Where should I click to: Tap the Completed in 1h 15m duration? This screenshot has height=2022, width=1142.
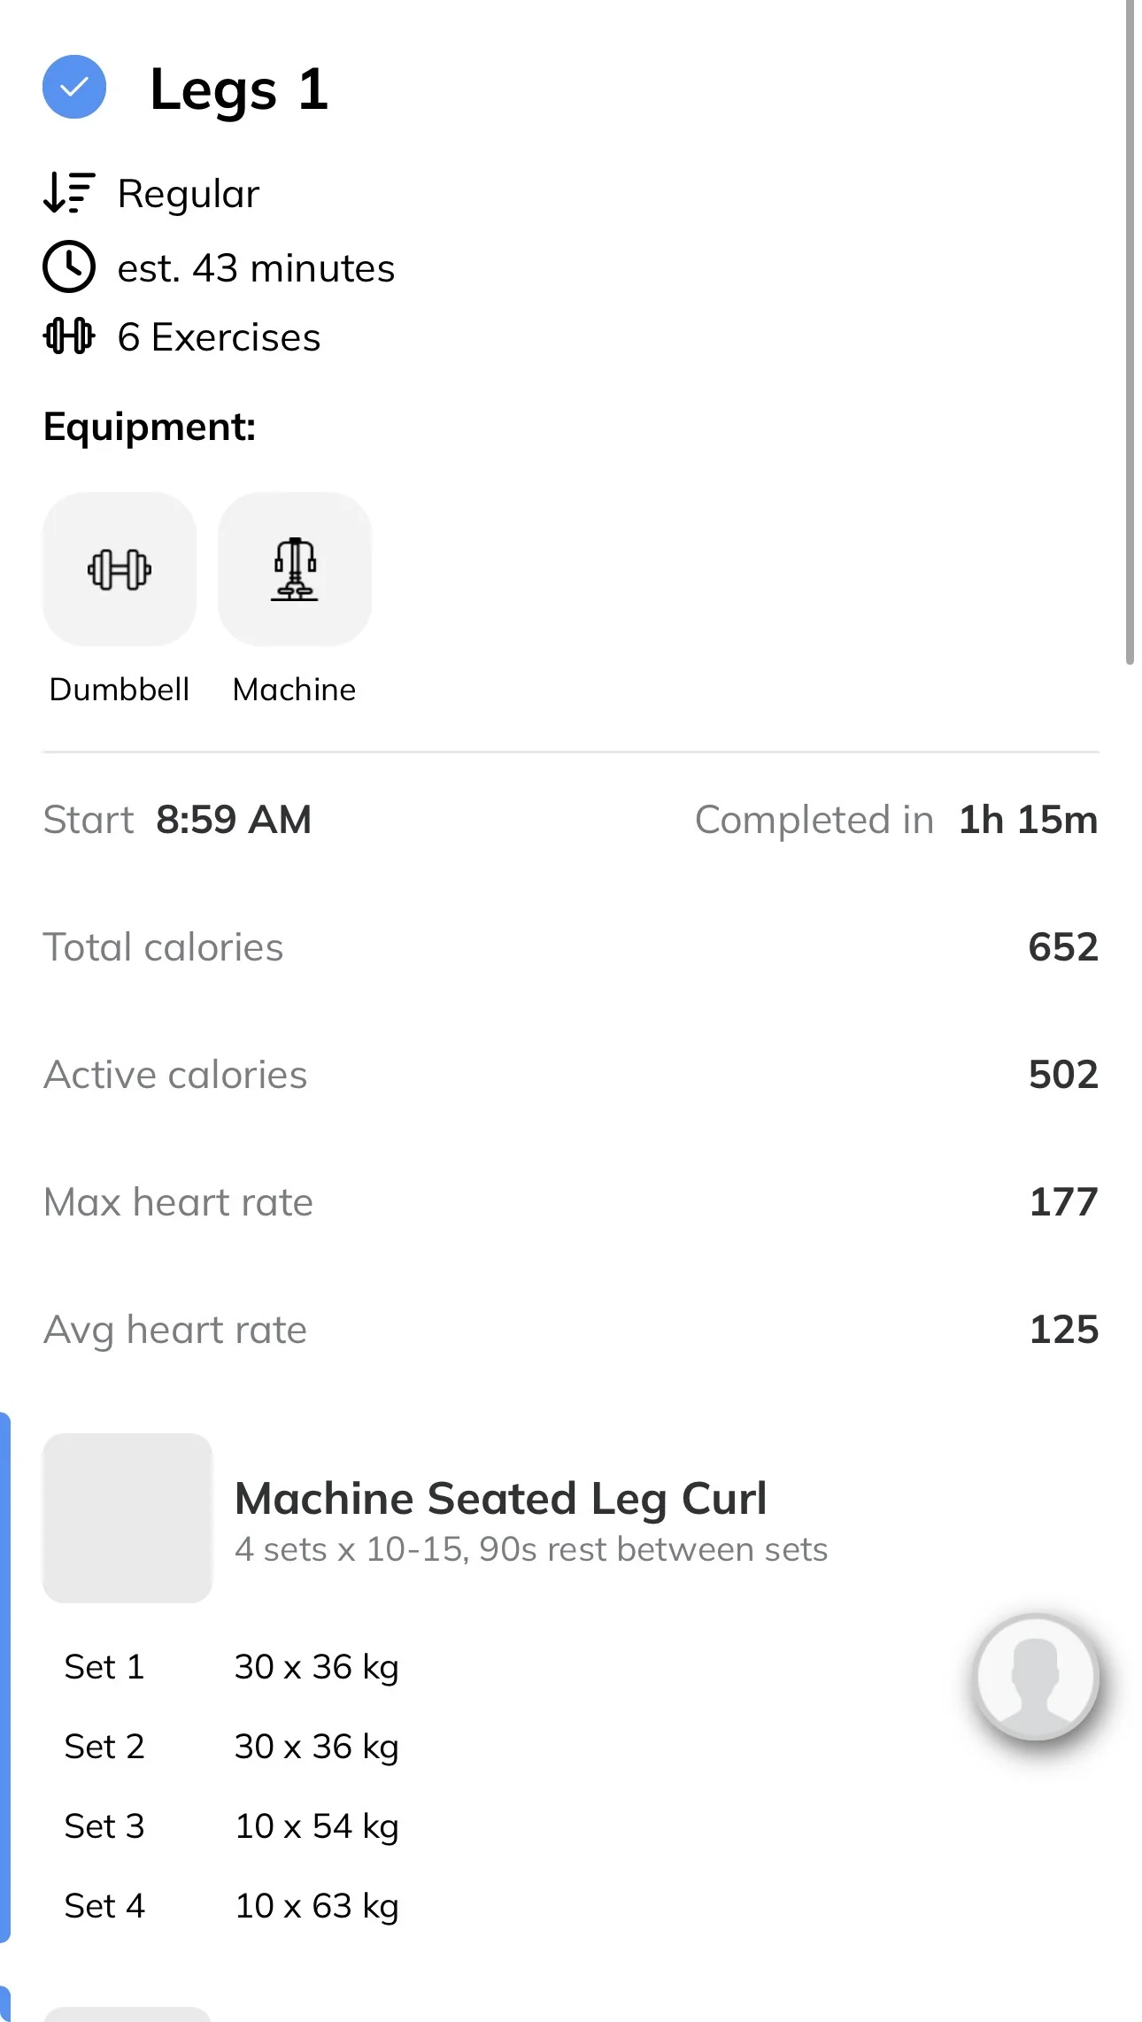(x=1028, y=820)
